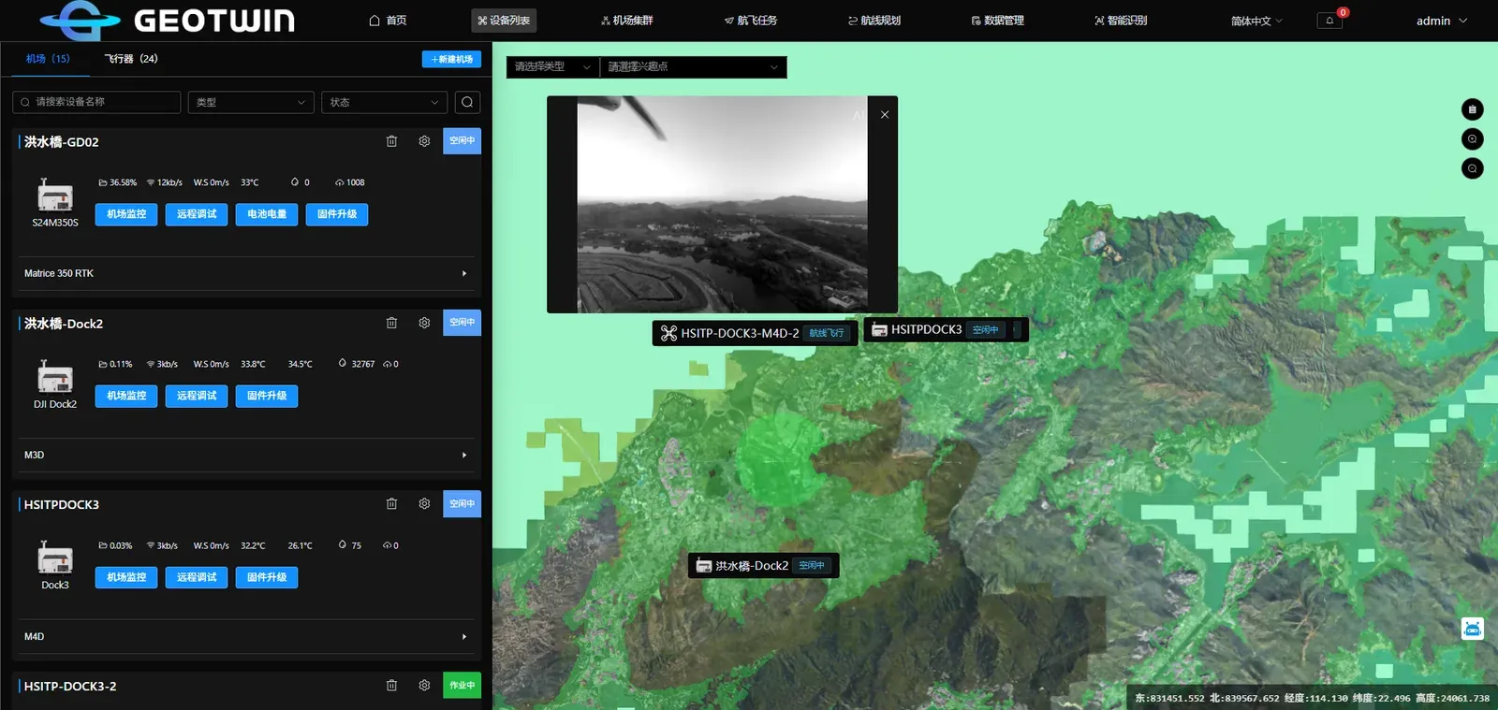
Task: Delete the 洪水桥-Dock2 dock via trash icon
Action: pyautogui.click(x=391, y=323)
